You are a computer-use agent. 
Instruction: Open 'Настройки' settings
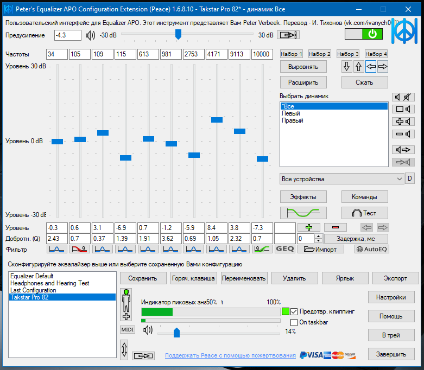(391, 297)
